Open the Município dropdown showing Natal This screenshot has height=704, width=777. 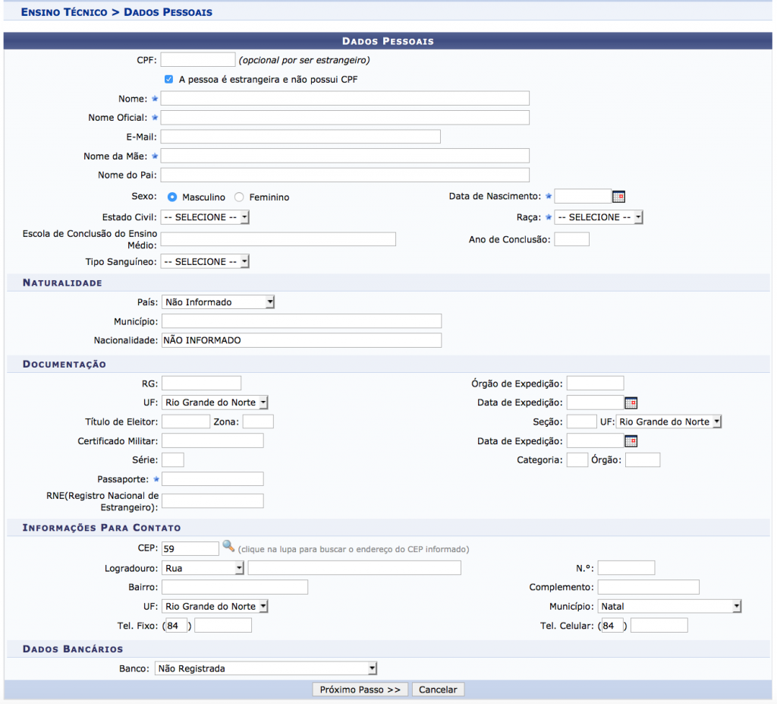coord(668,606)
